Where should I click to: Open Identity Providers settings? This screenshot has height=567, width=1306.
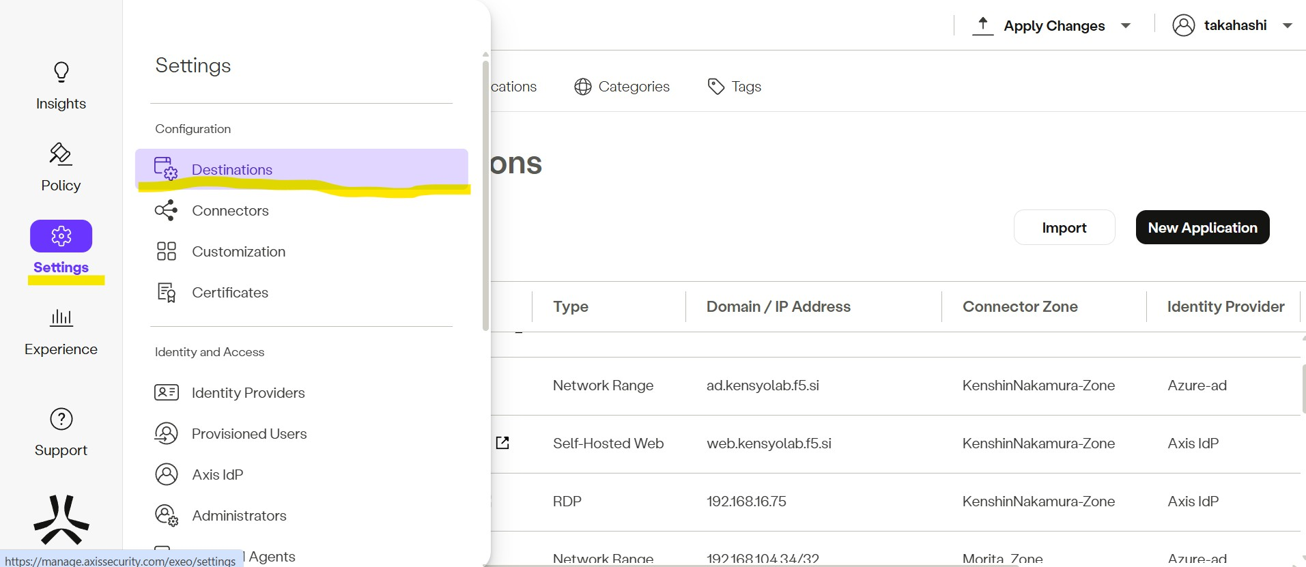[x=248, y=393]
